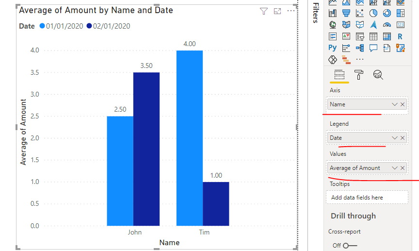Open Average of Amount dropdown chevron
Viewport: 419px width, 251px height.
(395, 168)
